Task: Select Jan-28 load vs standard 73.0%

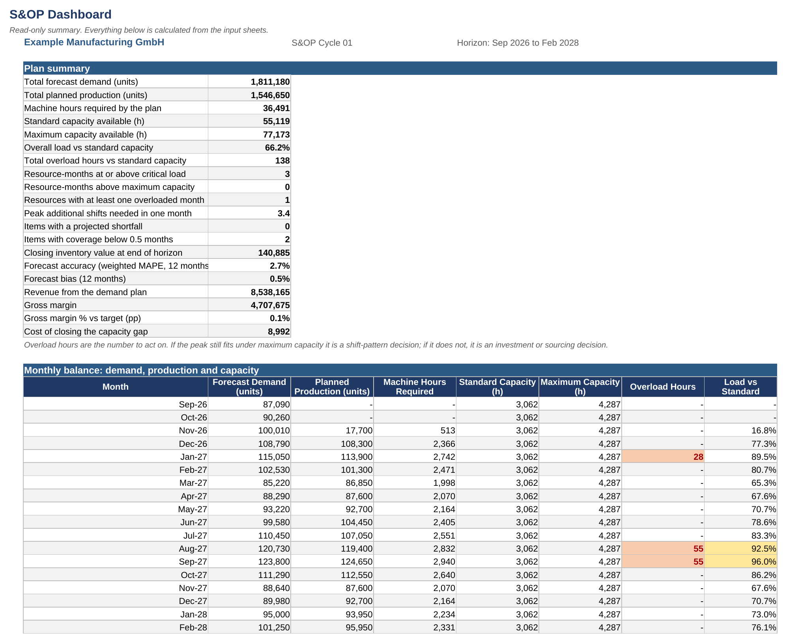Action: (x=740, y=614)
